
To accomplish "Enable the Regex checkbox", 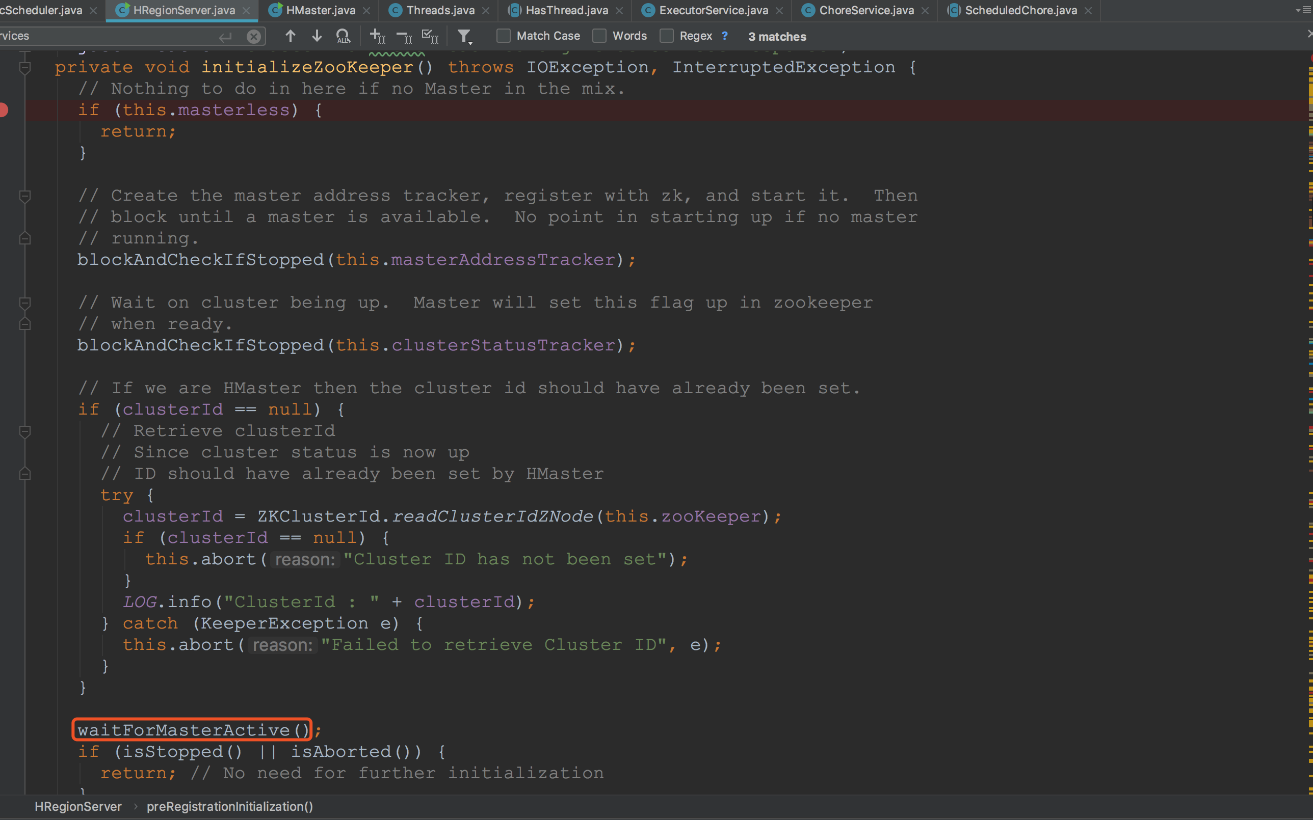I will pyautogui.click(x=666, y=36).
